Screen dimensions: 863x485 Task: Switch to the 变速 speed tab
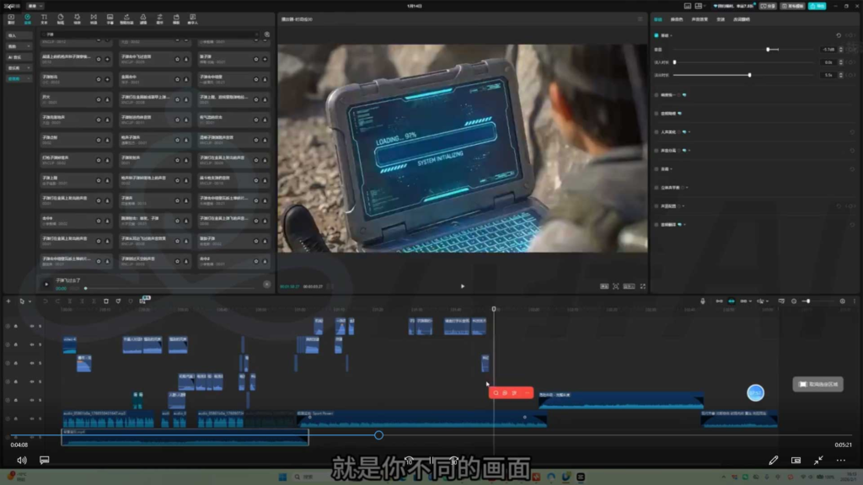[x=721, y=19]
